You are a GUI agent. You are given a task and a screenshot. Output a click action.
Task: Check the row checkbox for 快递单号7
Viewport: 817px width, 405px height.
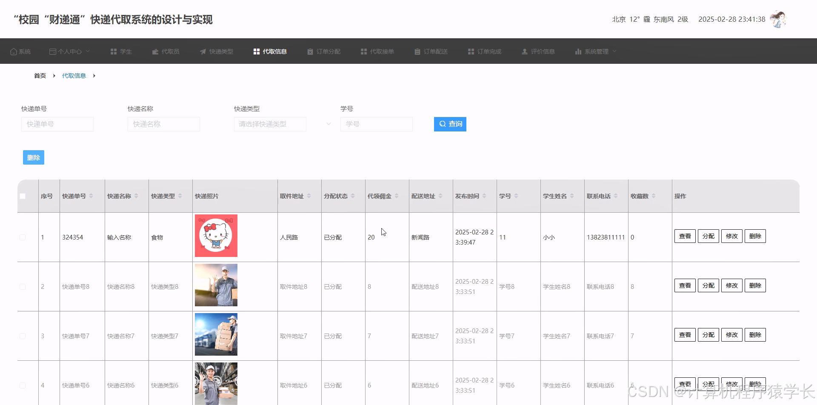(x=23, y=336)
